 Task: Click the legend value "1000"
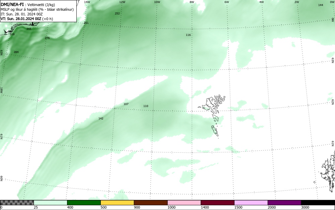171,207
